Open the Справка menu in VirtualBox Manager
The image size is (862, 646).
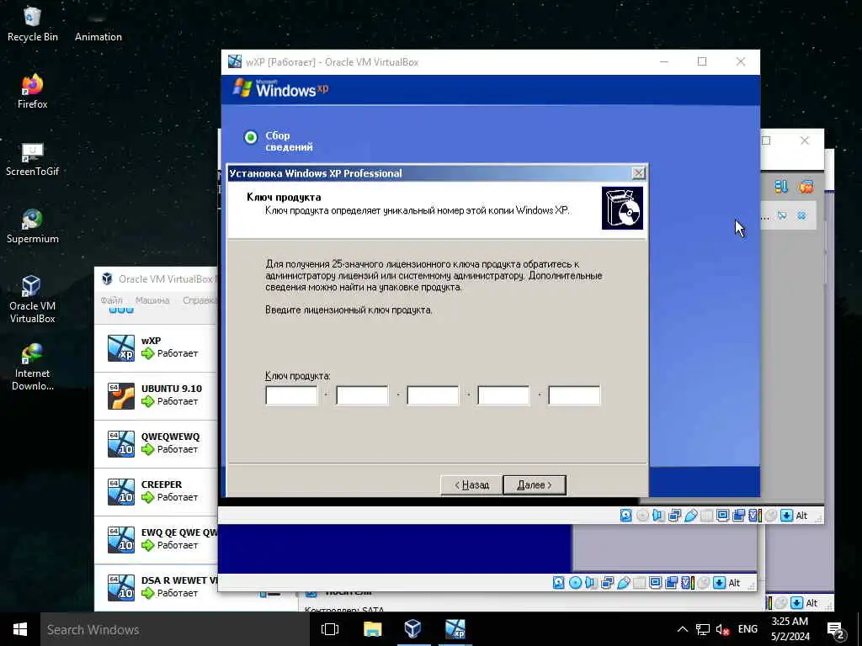pyautogui.click(x=200, y=300)
